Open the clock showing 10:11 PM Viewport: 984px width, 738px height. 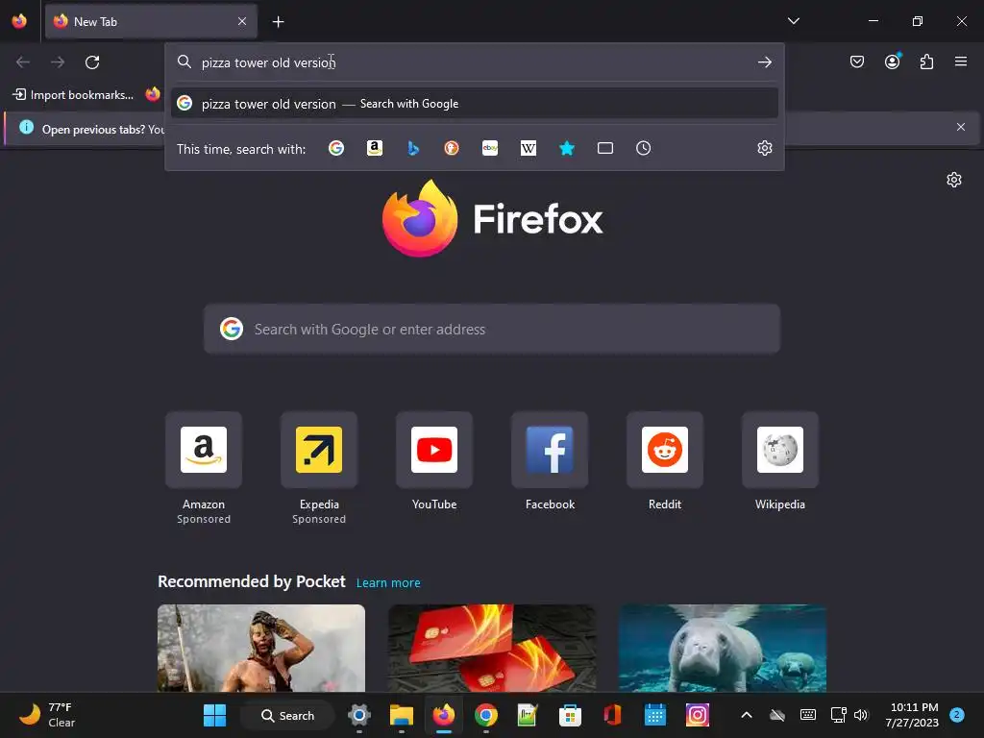(x=912, y=715)
